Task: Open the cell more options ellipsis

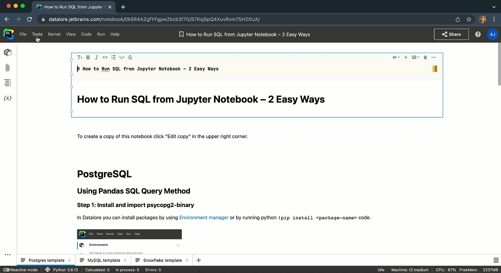Action: pyautogui.click(x=434, y=57)
